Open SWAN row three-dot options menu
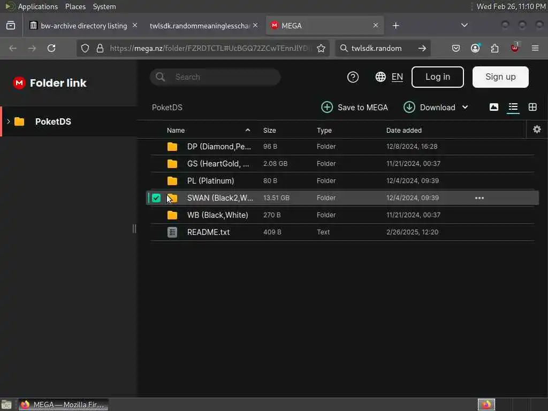Image resolution: width=548 pixels, height=411 pixels. [x=479, y=198]
